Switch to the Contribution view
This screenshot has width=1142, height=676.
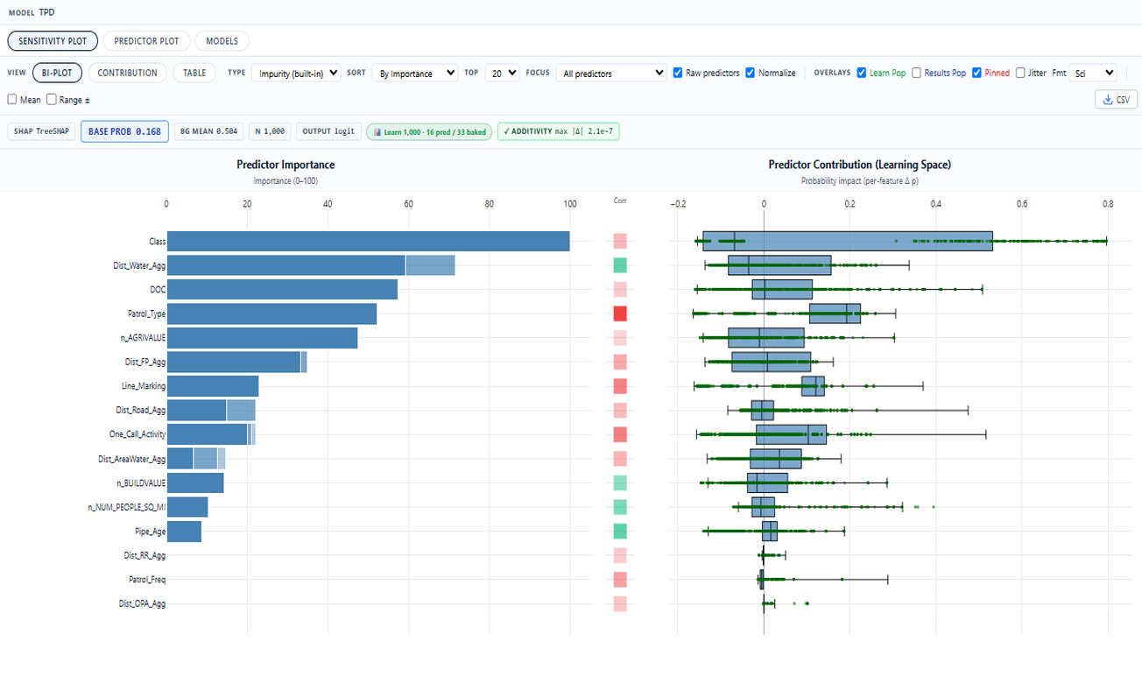click(128, 73)
